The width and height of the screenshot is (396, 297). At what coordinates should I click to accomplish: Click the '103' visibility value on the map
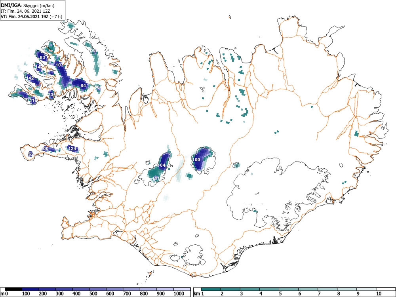(x=60, y=65)
